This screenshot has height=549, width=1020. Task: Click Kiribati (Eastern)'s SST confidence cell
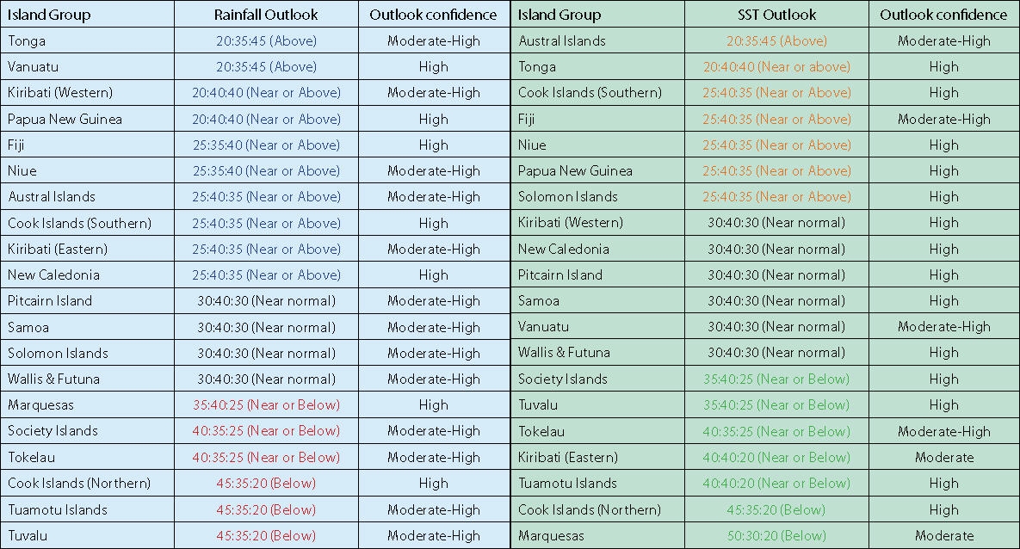[943, 457]
